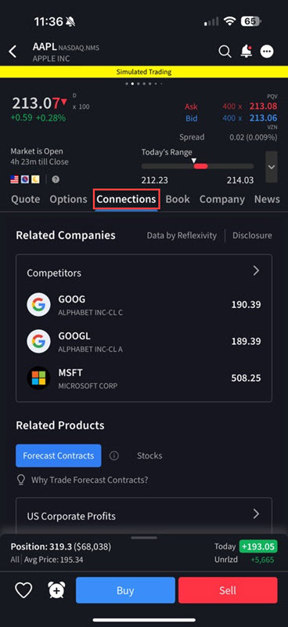Viewport: 288px width, 627px height.
Task: Open the search magnifier icon
Action: point(225,52)
